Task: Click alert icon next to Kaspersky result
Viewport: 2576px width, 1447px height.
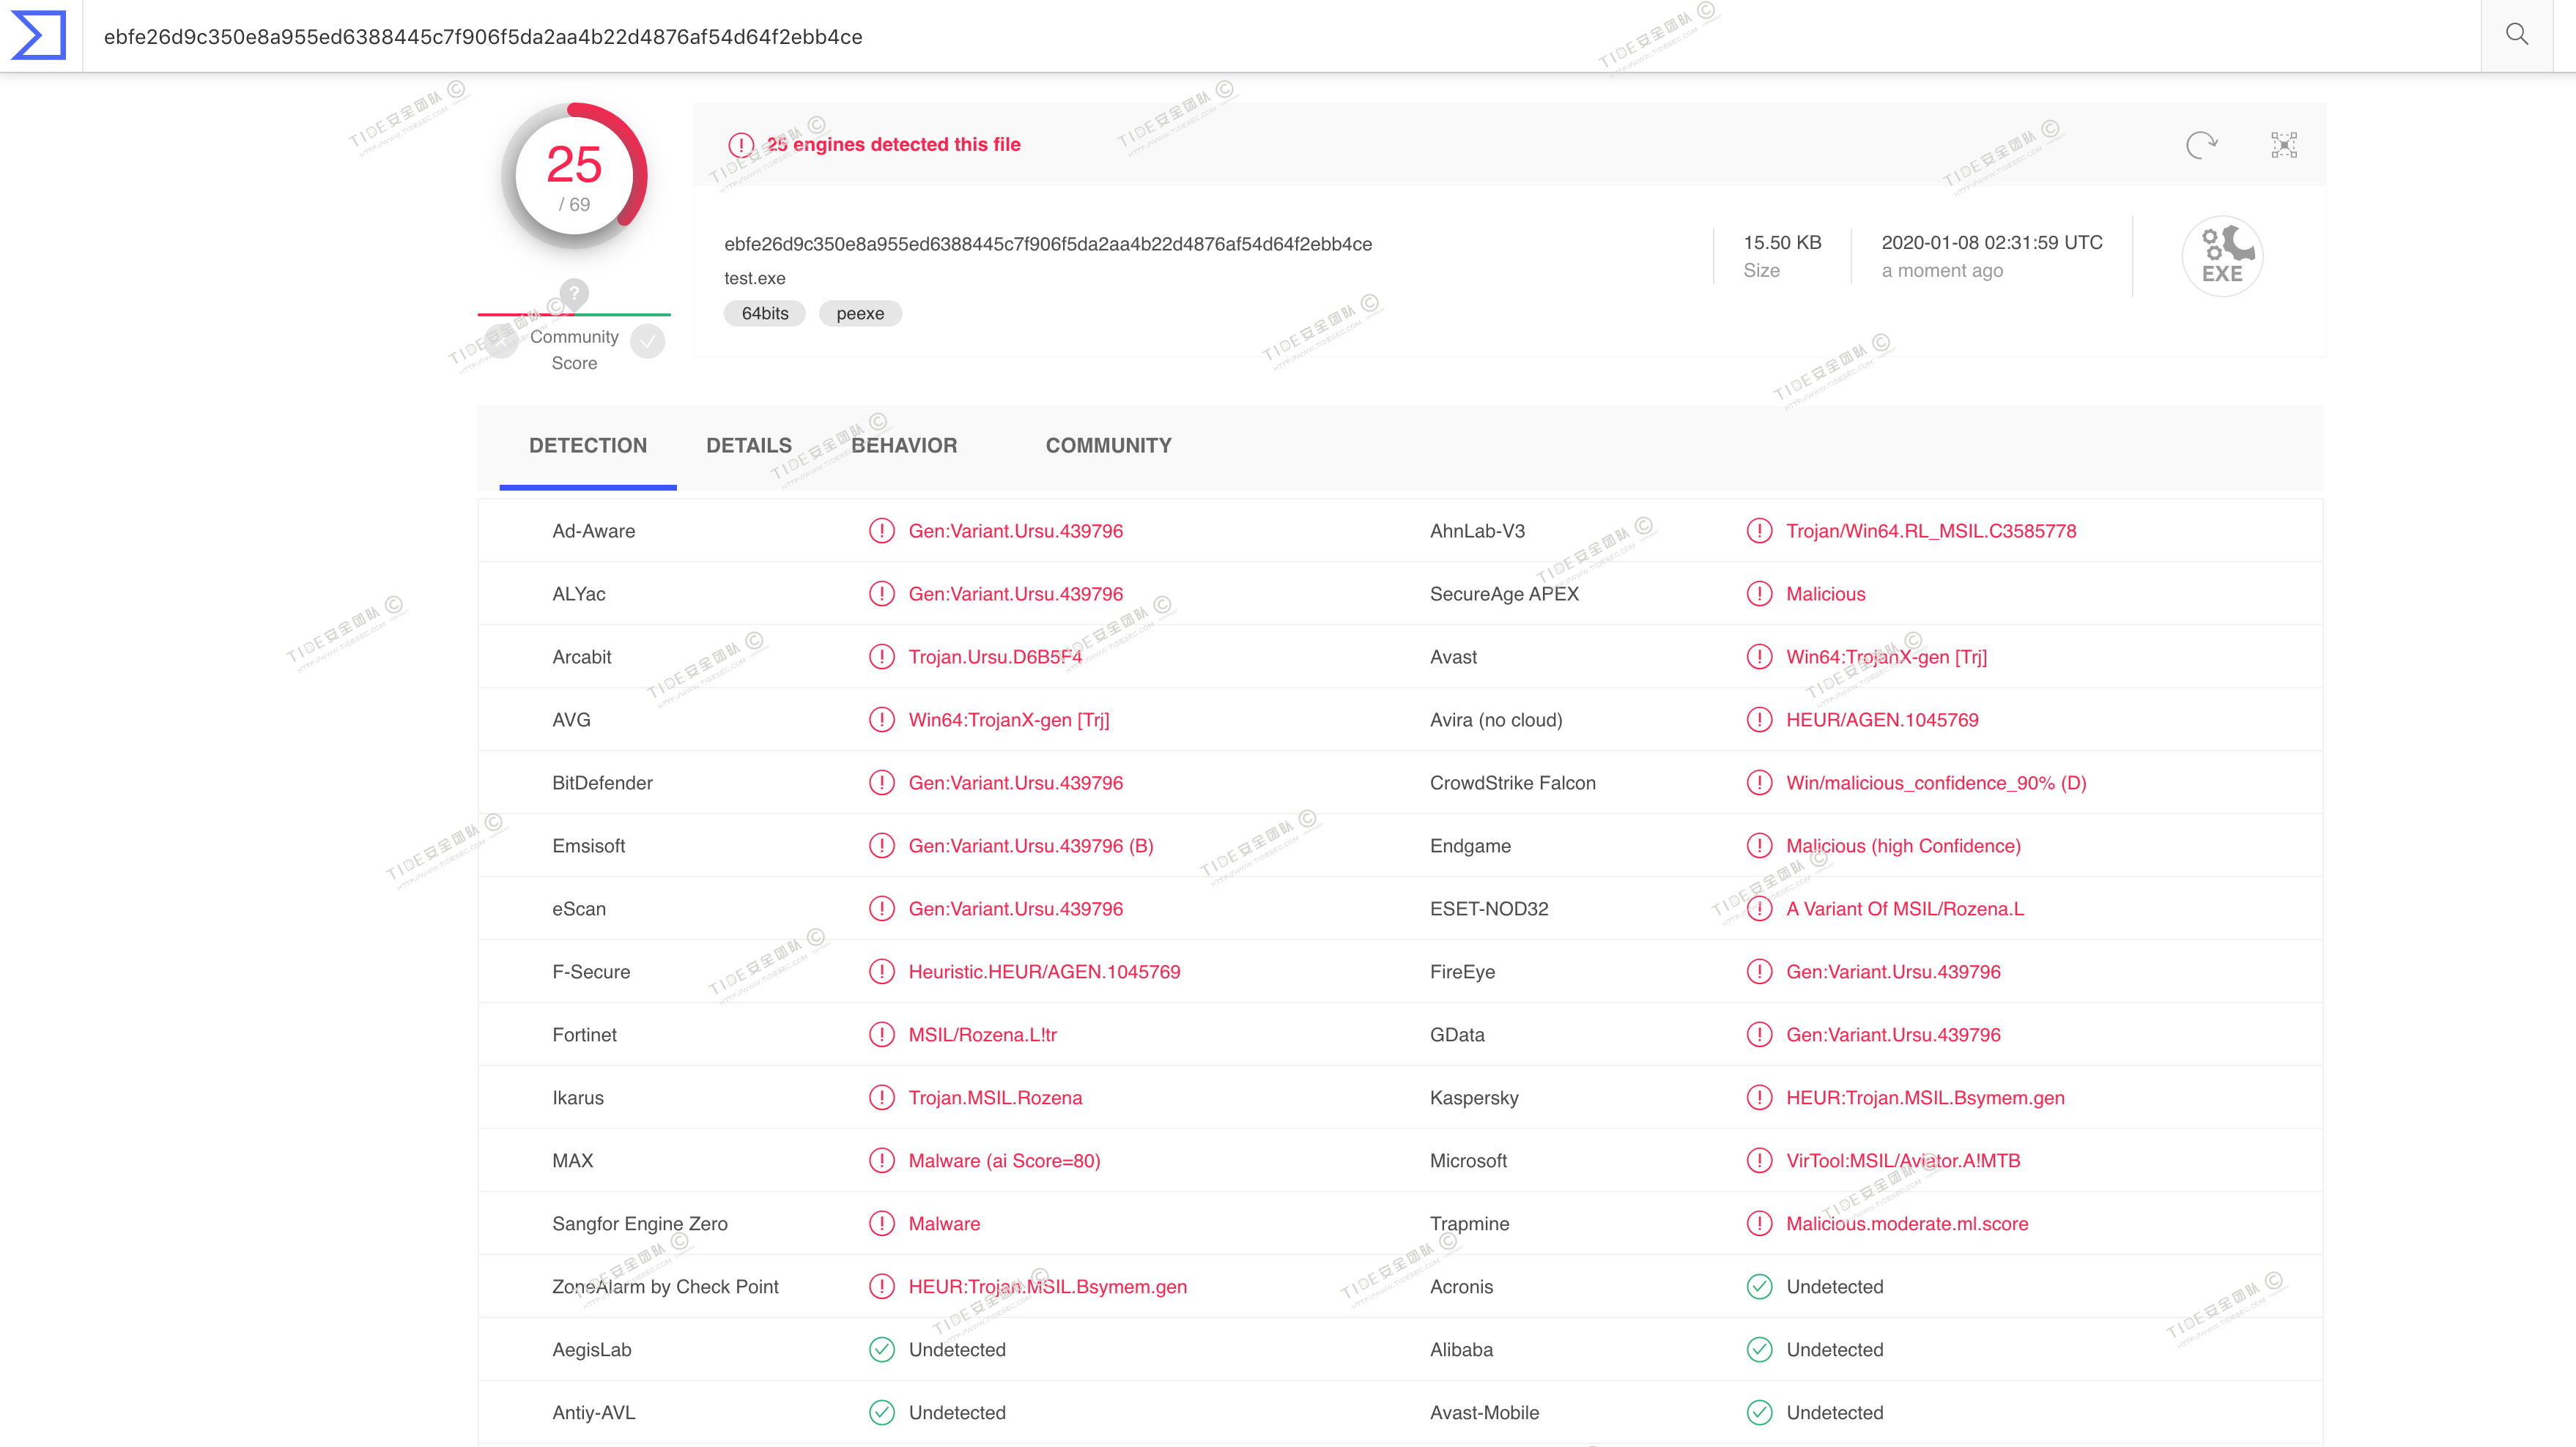Action: [1759, 1097]
